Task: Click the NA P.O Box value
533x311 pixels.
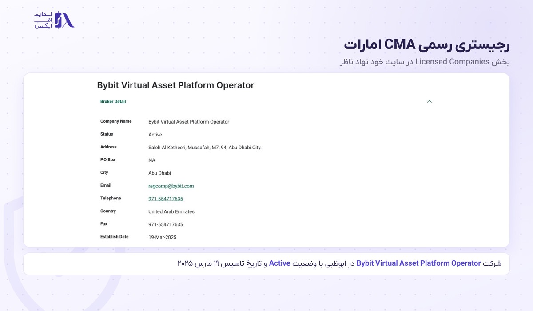Action: pyautogui.click(x=152, y=160)
